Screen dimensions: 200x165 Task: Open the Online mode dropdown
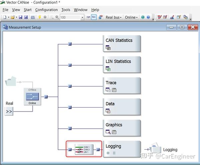click(x=131, y=17)
